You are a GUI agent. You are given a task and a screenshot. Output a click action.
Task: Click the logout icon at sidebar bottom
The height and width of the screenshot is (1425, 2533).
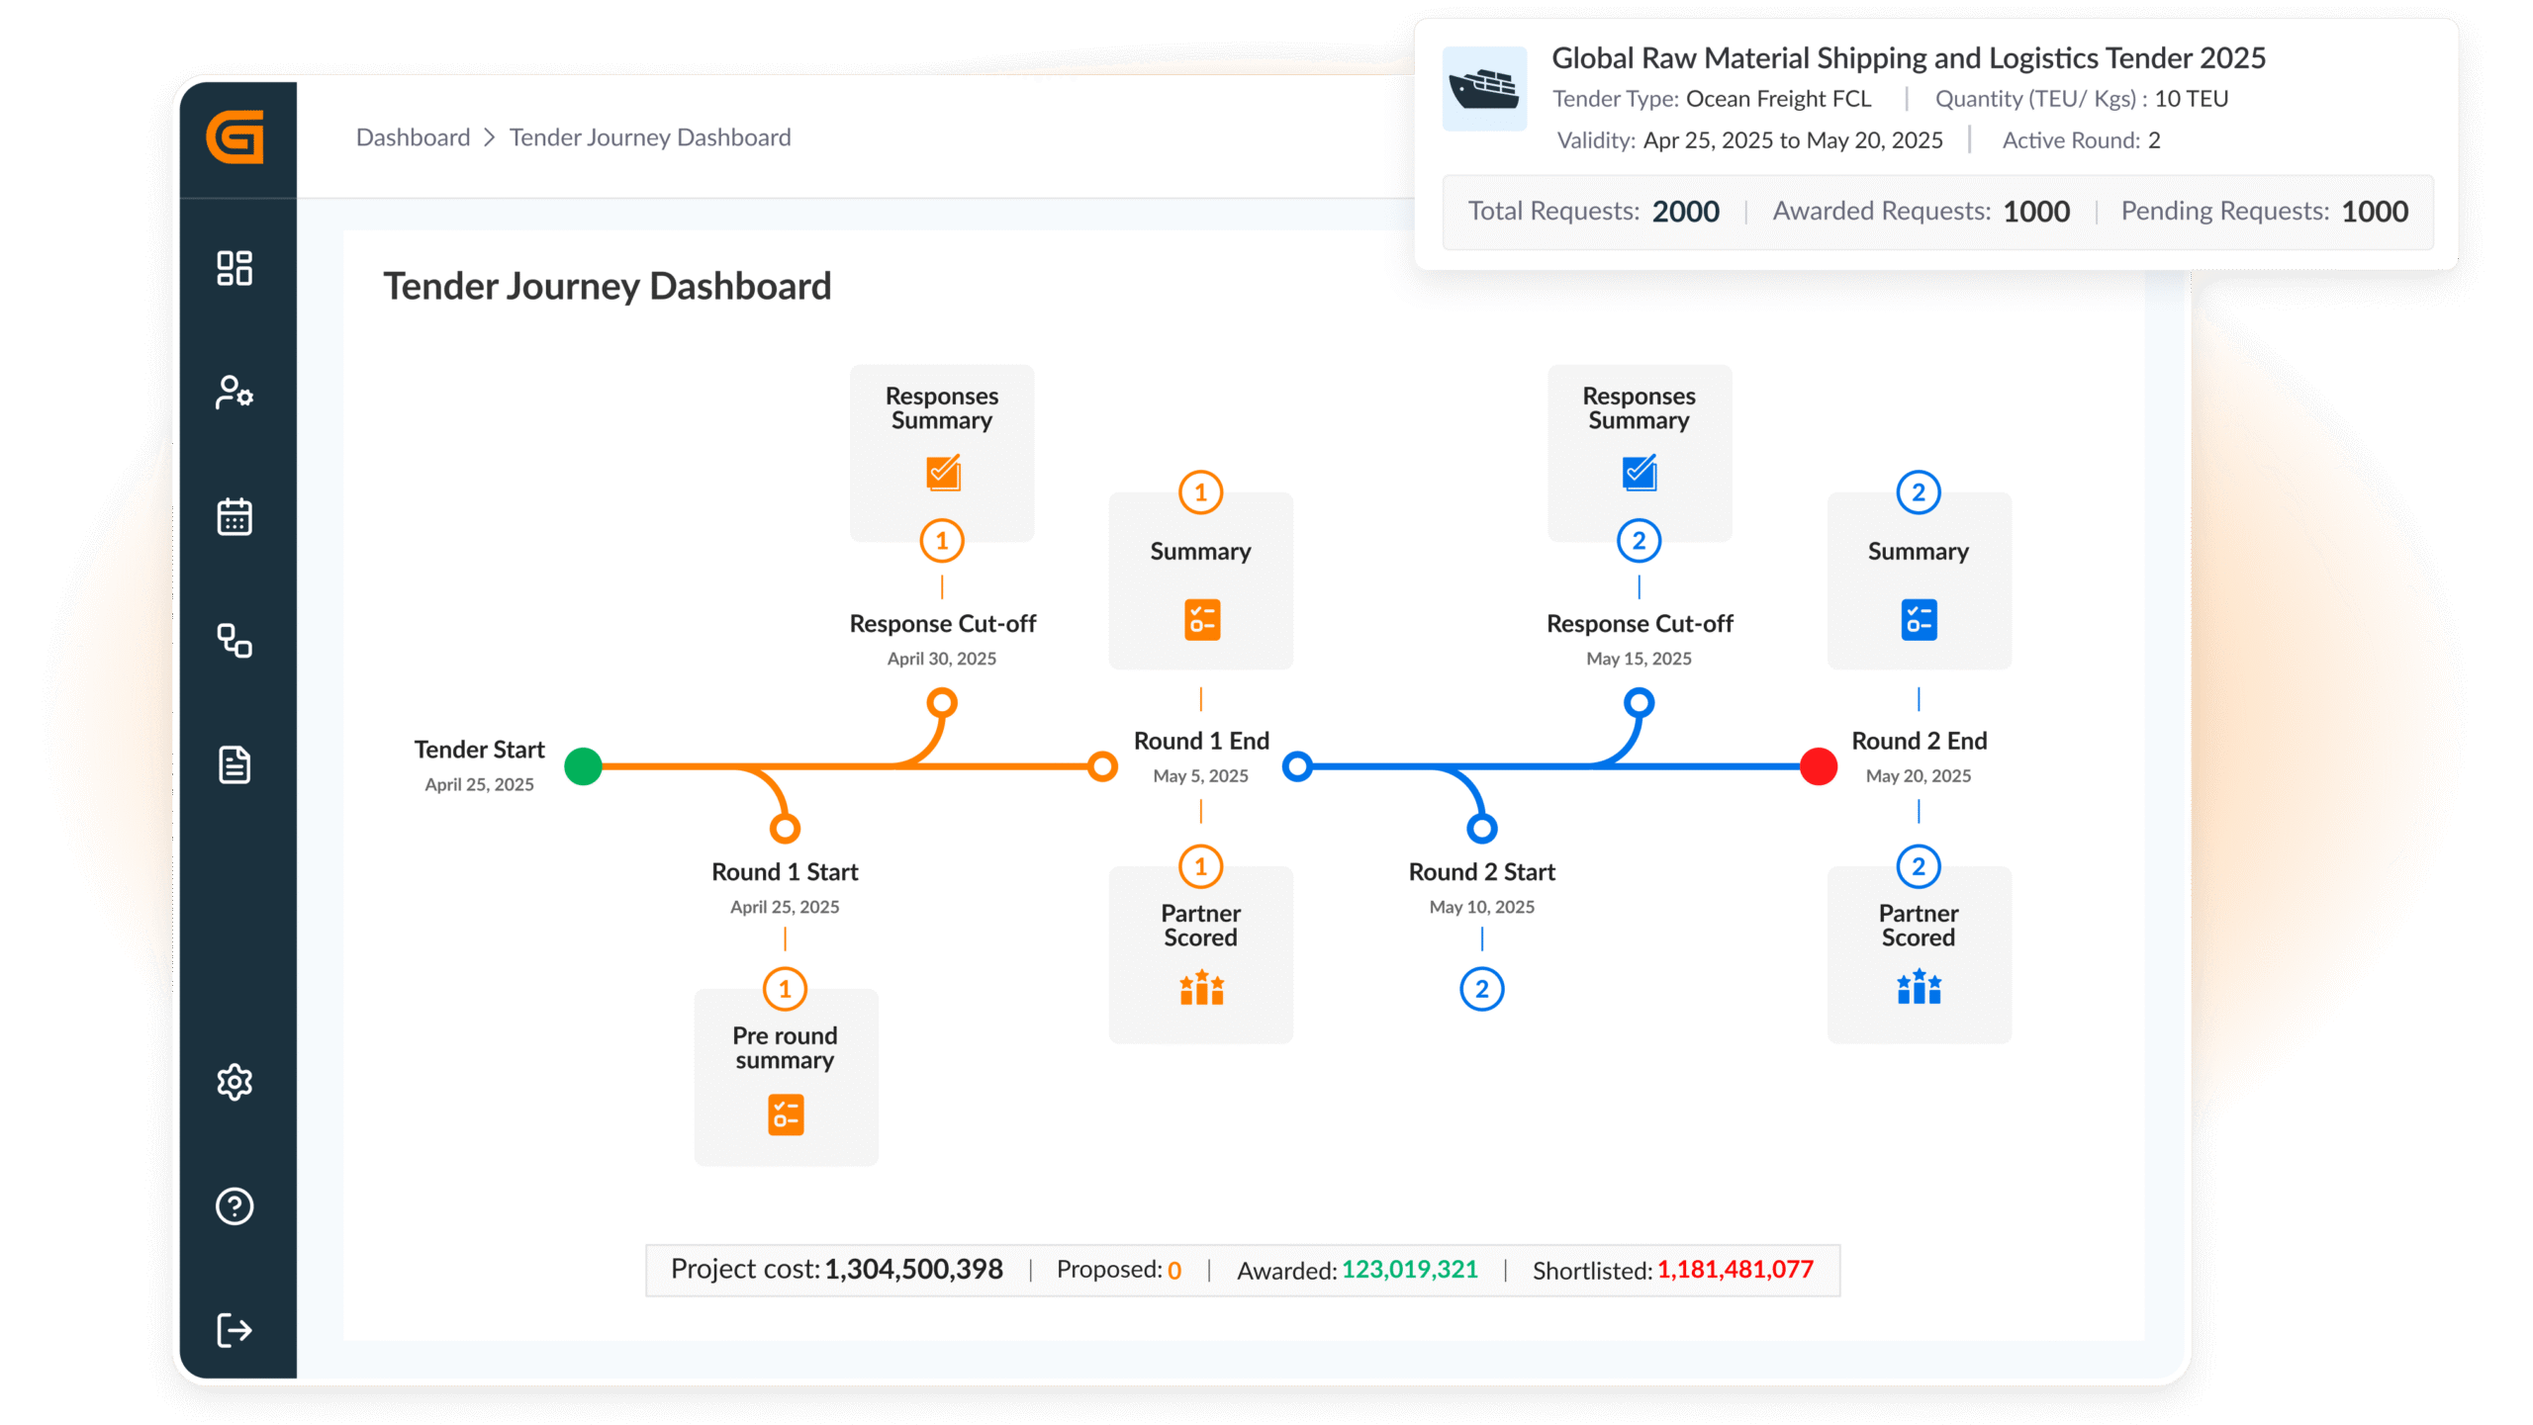tap(235, 1330)
